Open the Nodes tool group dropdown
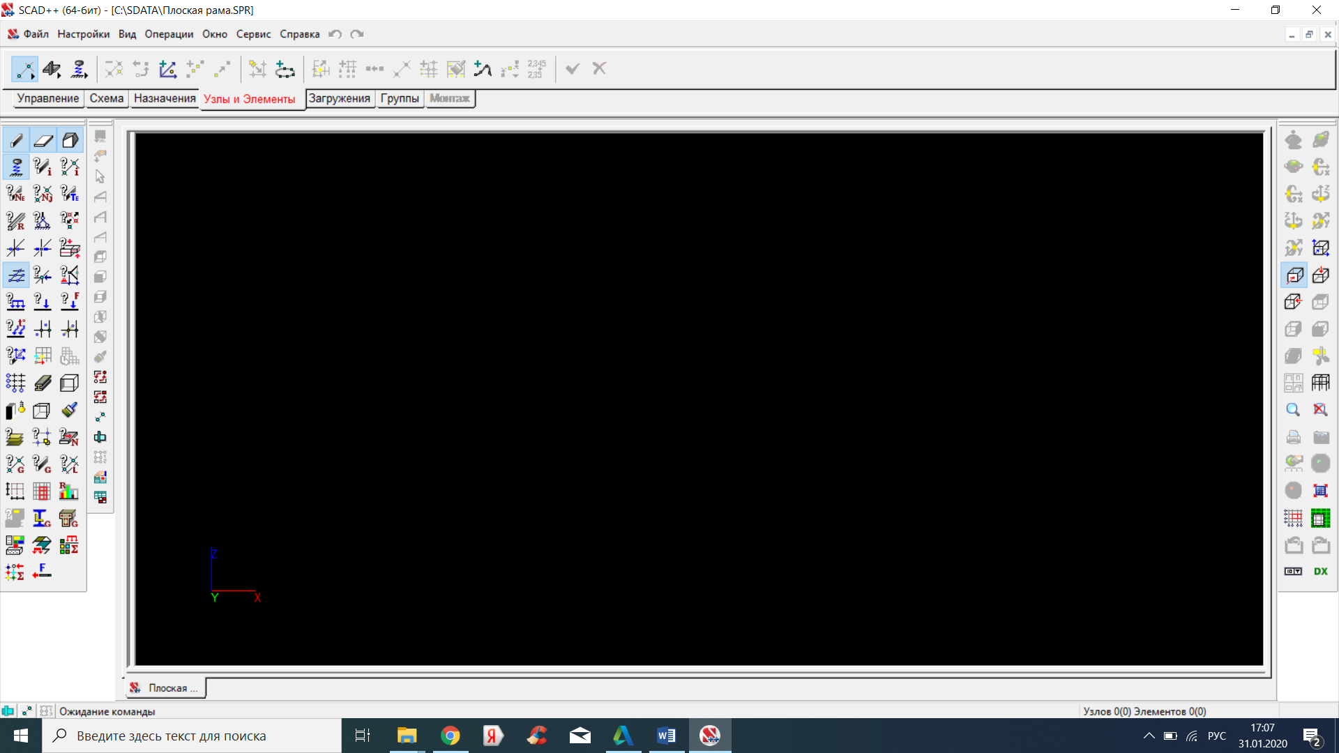1339x753 pixels. [x=24, y=69]
